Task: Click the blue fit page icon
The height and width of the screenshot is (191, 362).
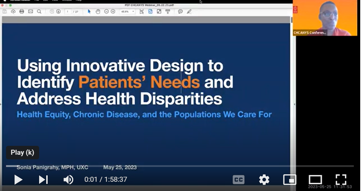Action: click(150, 11)
